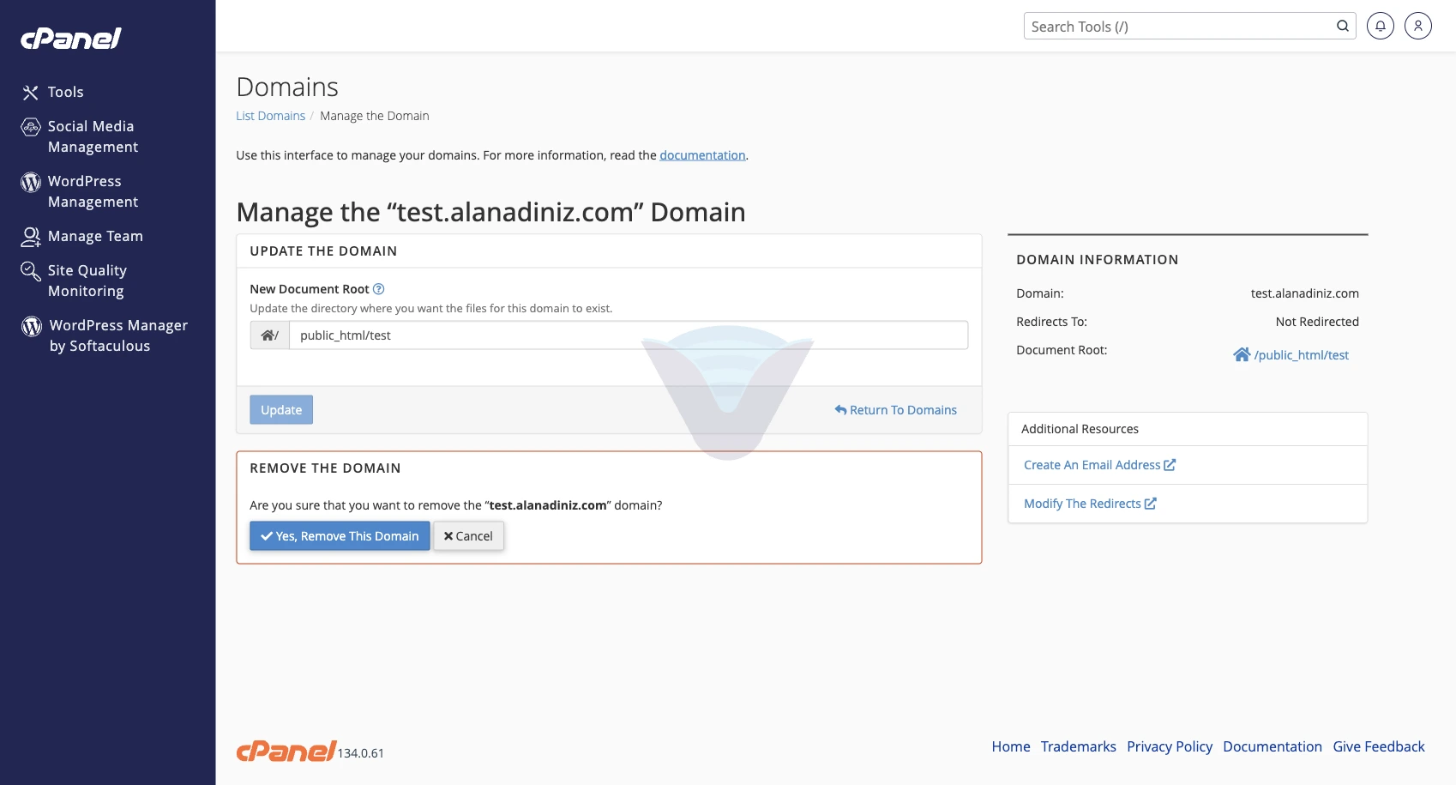Image resolution: width=1456 pixels, height=785 pixels.
Task: Open the notifications bell
Action: 1381,26
